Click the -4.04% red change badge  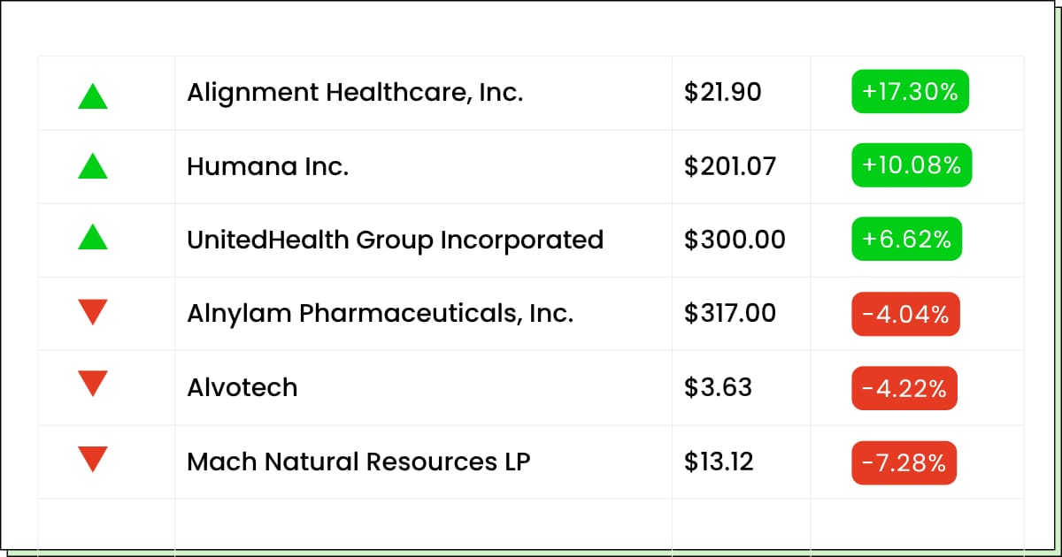click(x=905, y=314)
